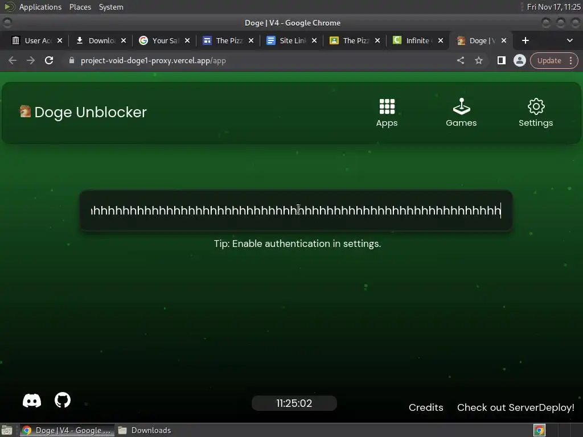Screen dimensions: 583x437
Task: Open a new tab with plus
Action: (525, 40)
